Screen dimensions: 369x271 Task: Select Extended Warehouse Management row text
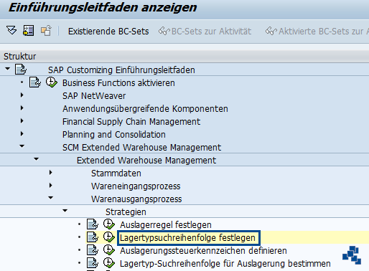click(x=146, y=161)
